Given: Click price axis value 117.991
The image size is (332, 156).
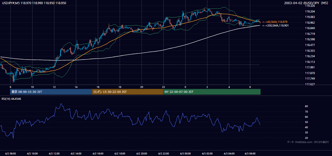Looking at the screenshot, I should (x=310, y=67).
